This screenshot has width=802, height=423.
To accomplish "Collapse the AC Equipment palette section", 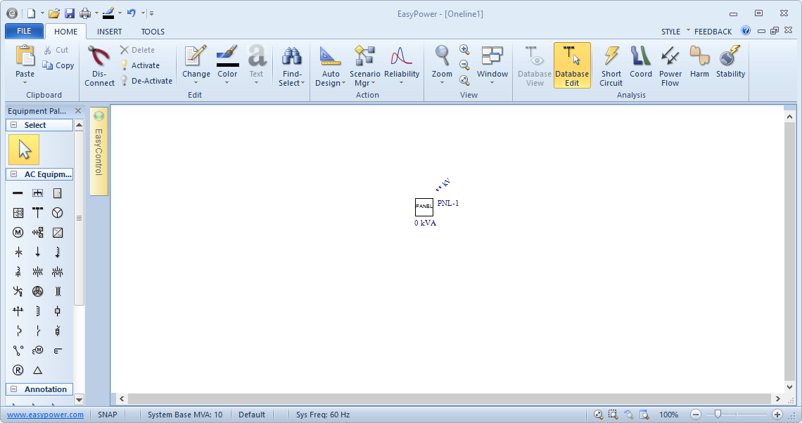I will [x=13, y=174].
